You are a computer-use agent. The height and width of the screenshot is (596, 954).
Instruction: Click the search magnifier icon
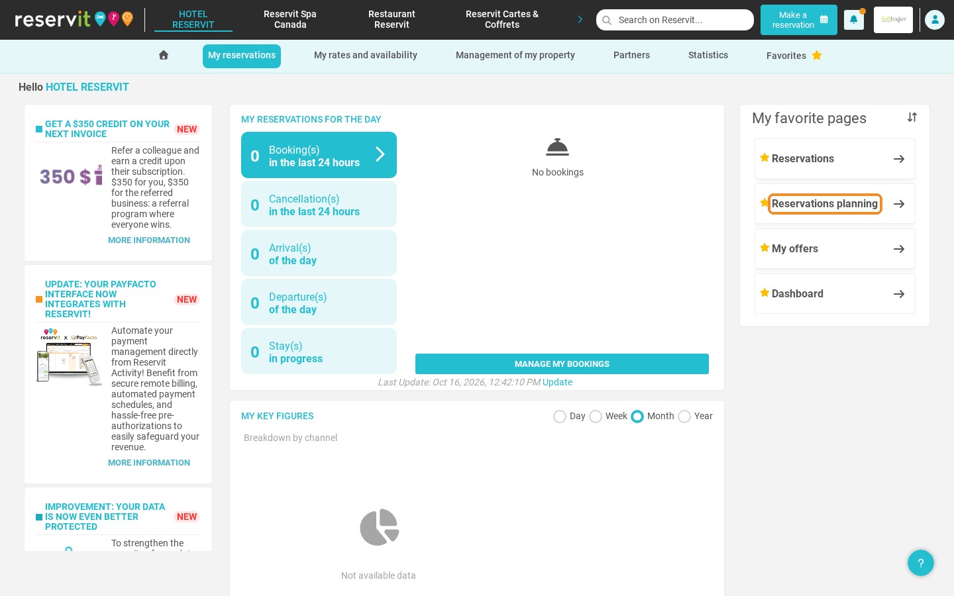[x=607, y=20]
